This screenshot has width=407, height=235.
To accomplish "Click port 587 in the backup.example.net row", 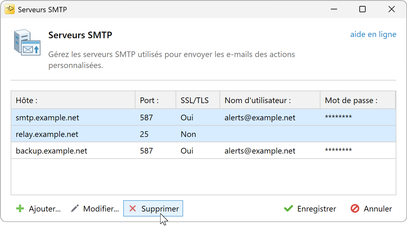I will [x=146, y=151].
